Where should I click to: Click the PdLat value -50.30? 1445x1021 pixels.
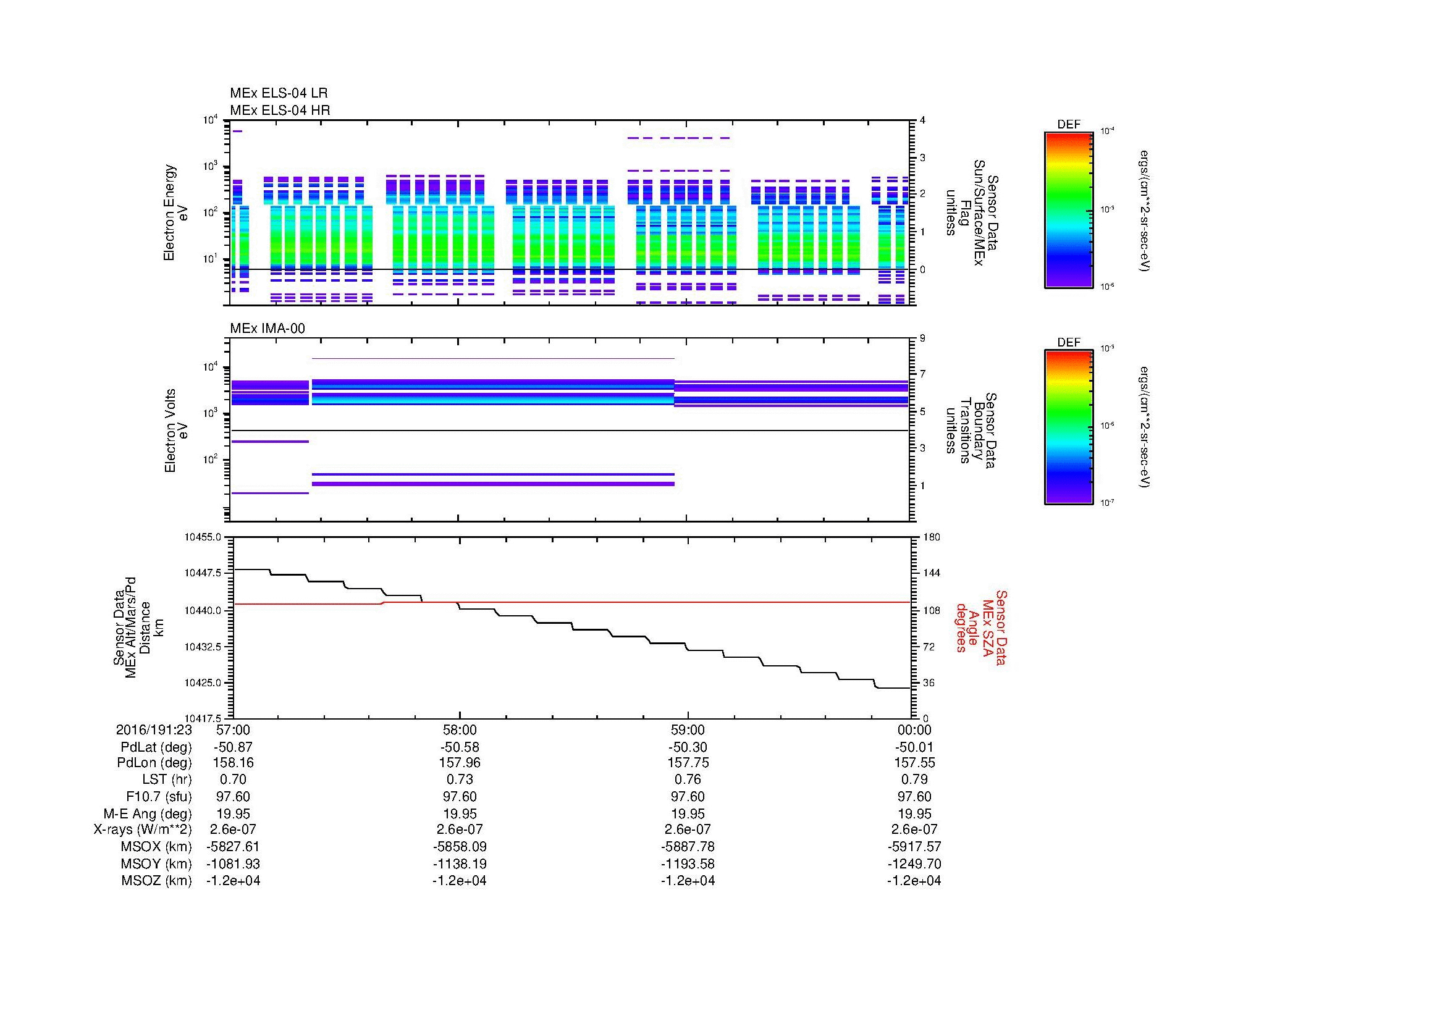688,747
